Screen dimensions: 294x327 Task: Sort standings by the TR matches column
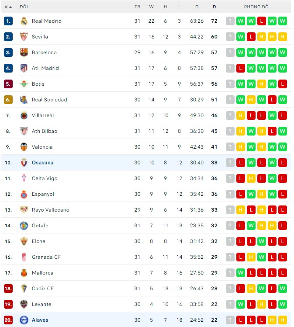(137, 7)
